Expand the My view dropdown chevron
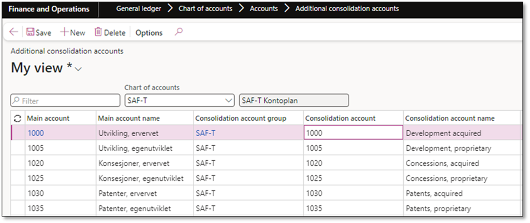This screenshot has height=223, width=530. pyautogui.click(x=78, y=69)
